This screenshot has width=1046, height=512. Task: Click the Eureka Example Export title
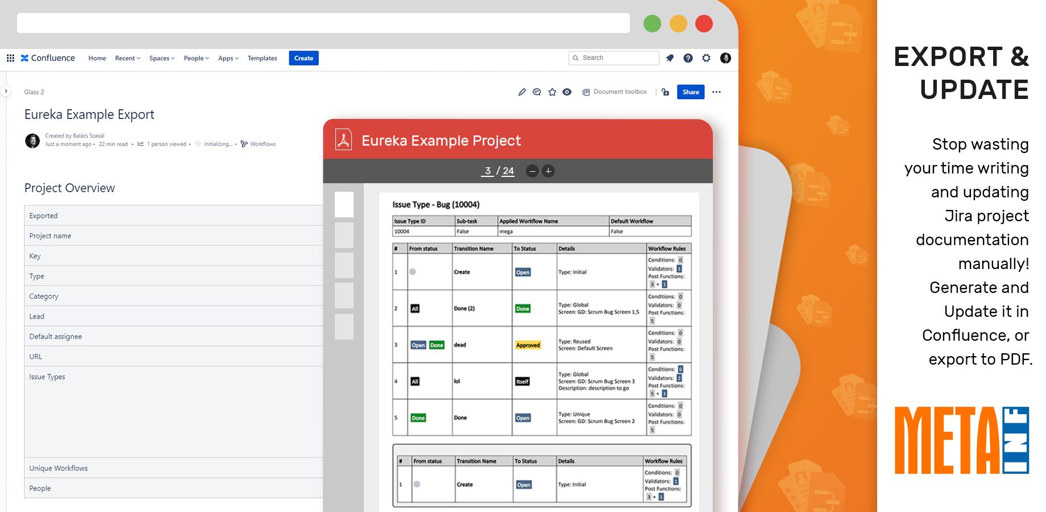89,114
